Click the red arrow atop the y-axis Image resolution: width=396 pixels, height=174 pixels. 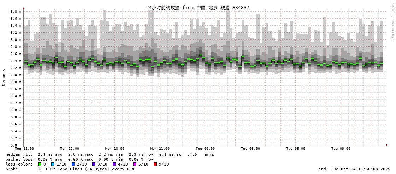point(24,8)
